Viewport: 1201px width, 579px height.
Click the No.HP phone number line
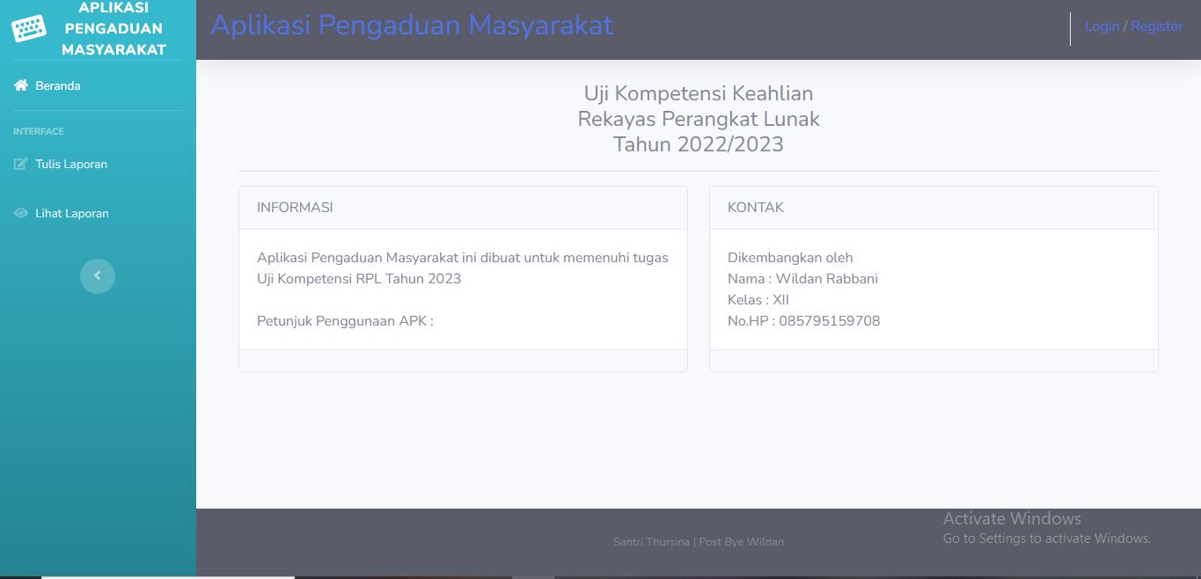804,321
